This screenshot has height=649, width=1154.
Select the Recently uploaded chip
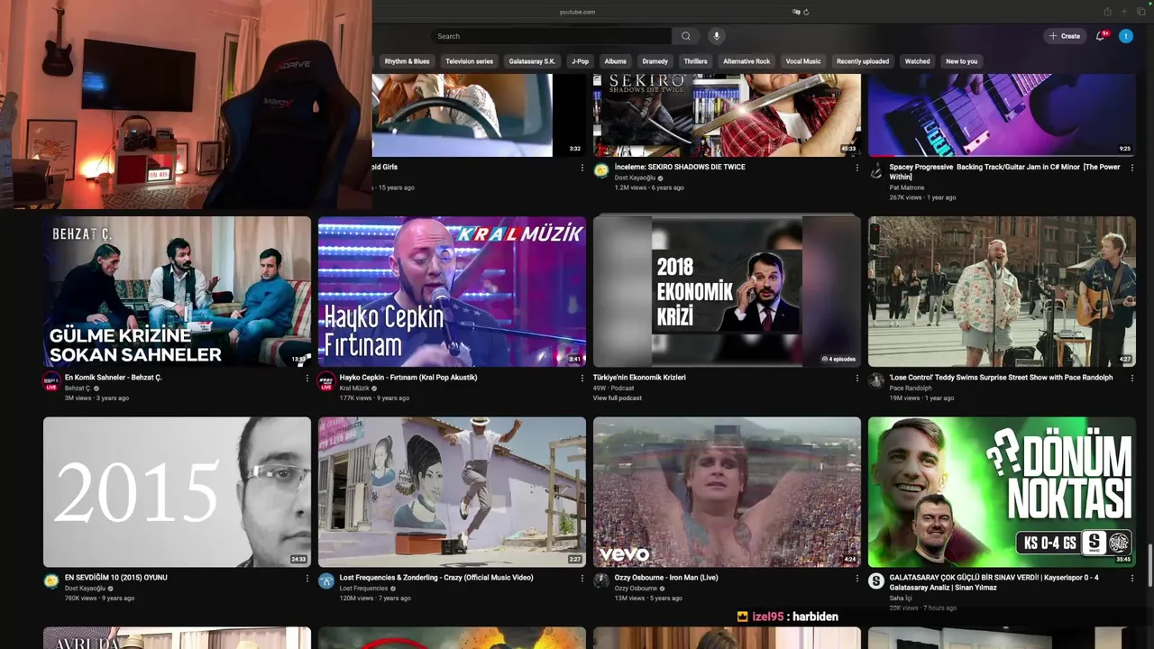(863, 61)
